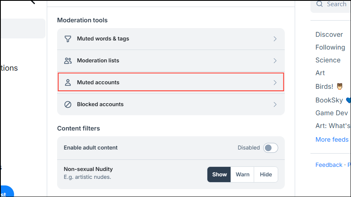Open Moderation lists via its chevron arrow

pos(275,61)
